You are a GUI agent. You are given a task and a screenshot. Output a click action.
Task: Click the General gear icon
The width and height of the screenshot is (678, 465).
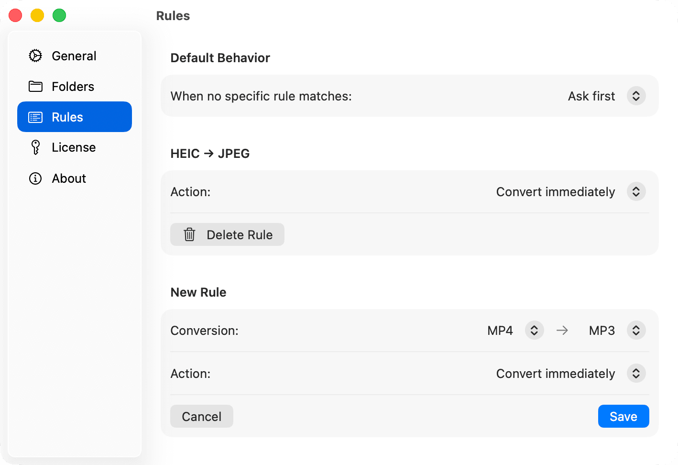coord(35,55)
